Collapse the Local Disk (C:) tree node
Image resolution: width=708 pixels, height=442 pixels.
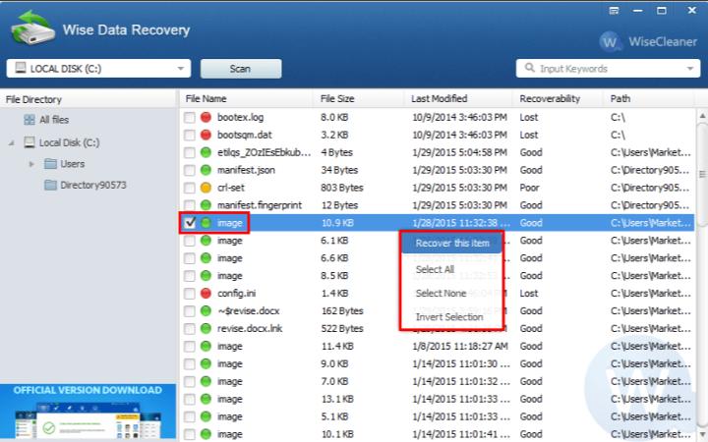(x=11, y=143)
